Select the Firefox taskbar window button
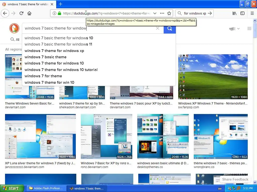The image size is (257, 192). point(87,188)
